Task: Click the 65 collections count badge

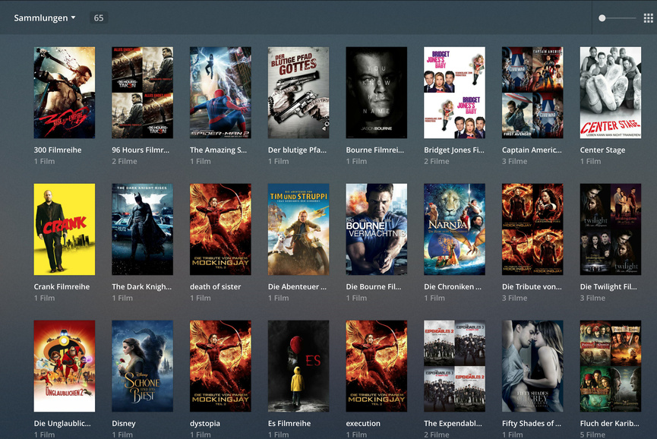Action: pos(99,18)
